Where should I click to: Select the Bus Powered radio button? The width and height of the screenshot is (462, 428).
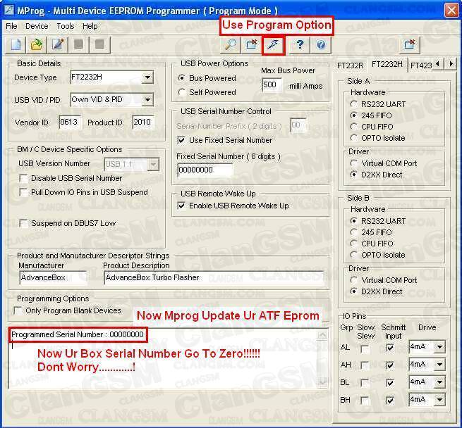(182, 78)
